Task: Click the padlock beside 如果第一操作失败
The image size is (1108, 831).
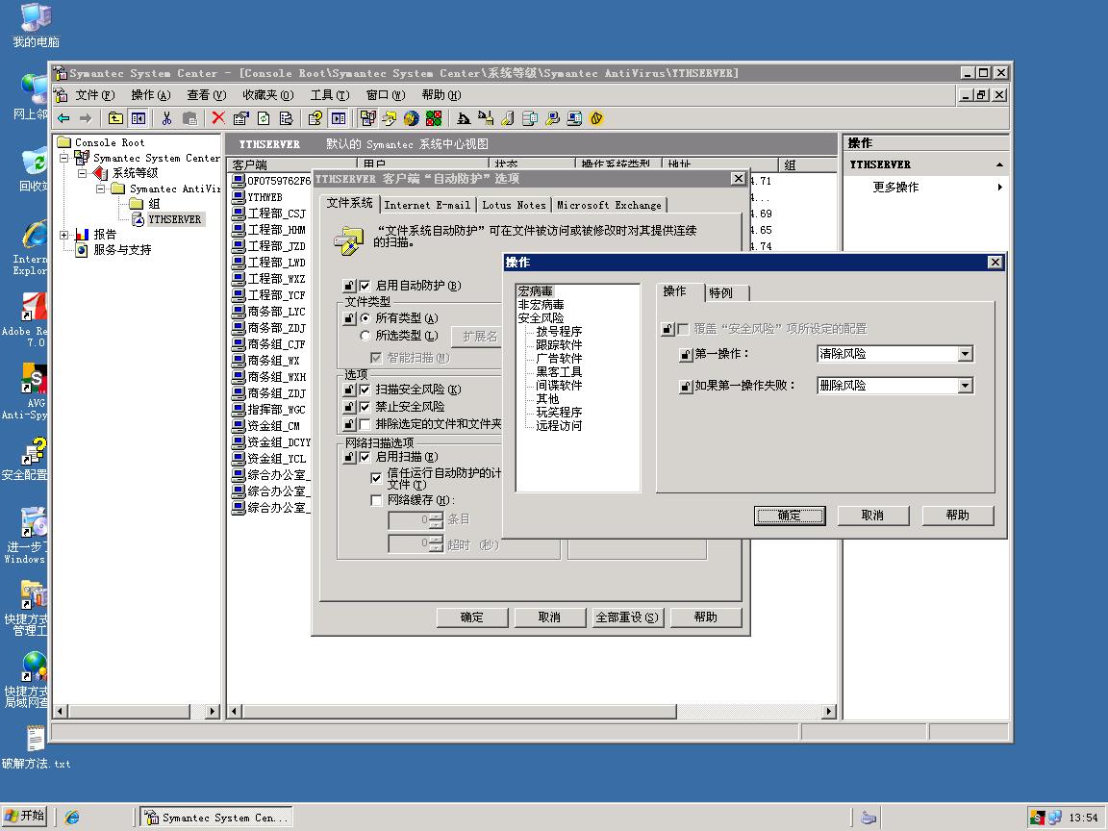Action: [x=686, y=387]
